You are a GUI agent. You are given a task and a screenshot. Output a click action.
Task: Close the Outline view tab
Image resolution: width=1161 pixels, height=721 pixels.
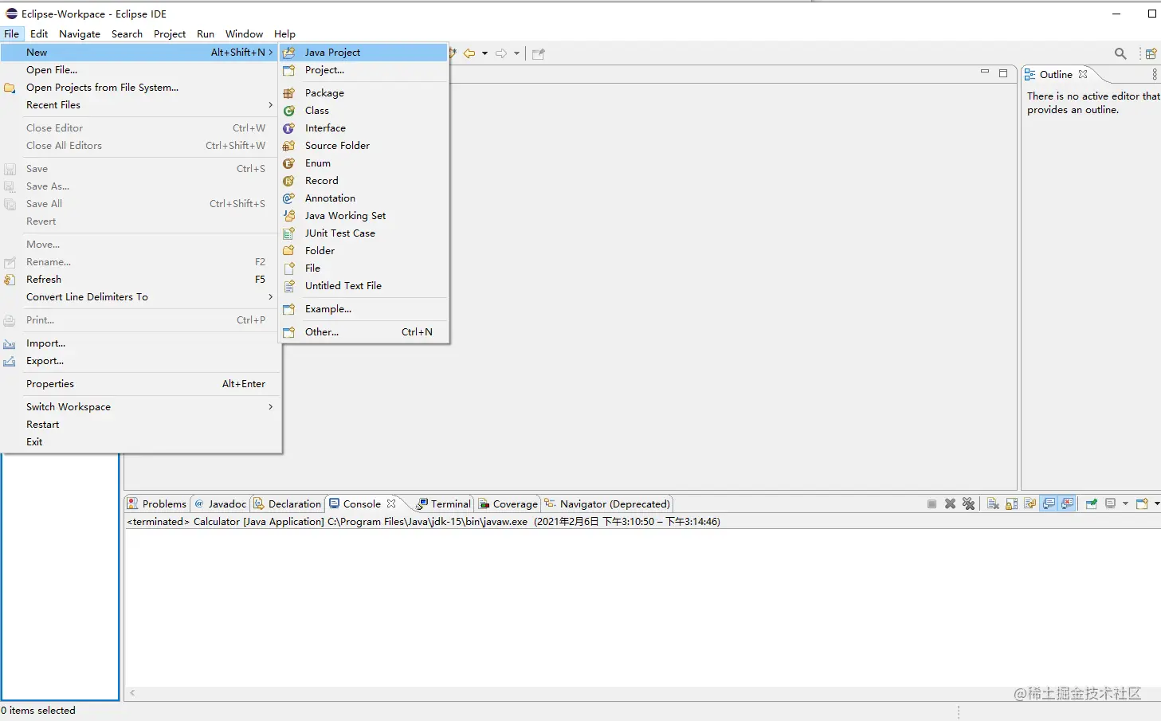tap(1083, 74)
